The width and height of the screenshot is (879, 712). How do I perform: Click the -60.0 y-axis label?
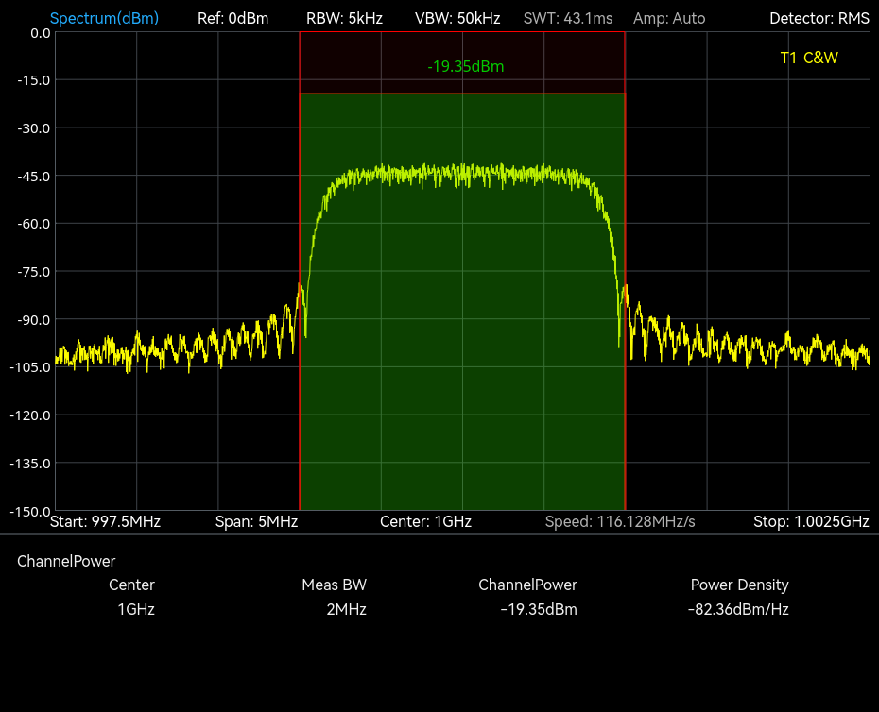tap(34, 224)
